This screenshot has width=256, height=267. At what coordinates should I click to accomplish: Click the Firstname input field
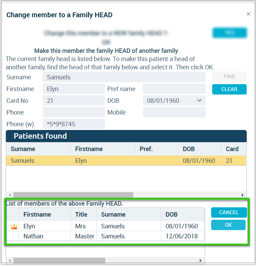tap(73, 89)
